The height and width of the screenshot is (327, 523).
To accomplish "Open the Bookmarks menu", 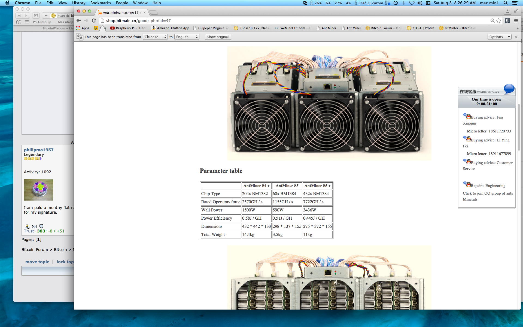I will (101, 3).
